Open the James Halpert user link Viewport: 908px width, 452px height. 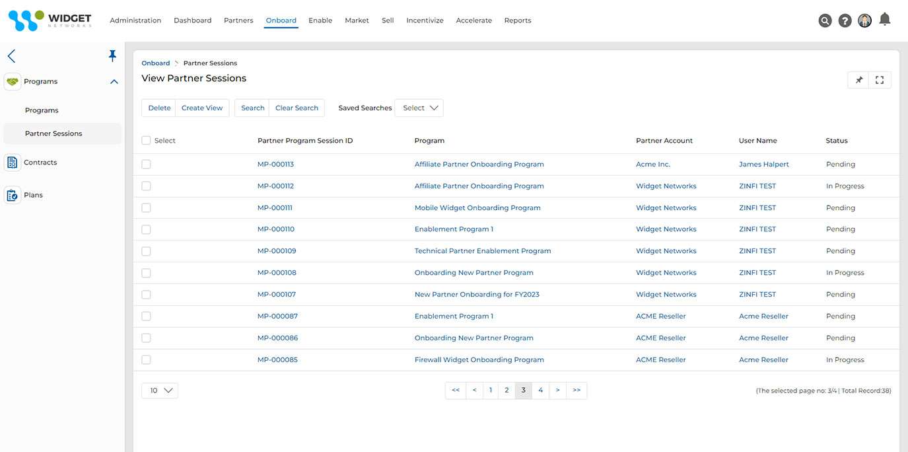tap(763, 165)
